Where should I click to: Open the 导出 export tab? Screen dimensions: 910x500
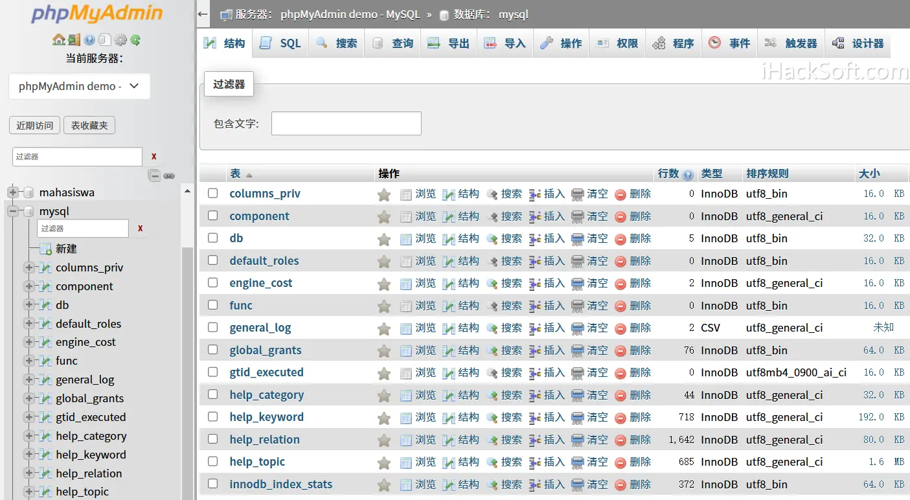(x=449, y=43)
